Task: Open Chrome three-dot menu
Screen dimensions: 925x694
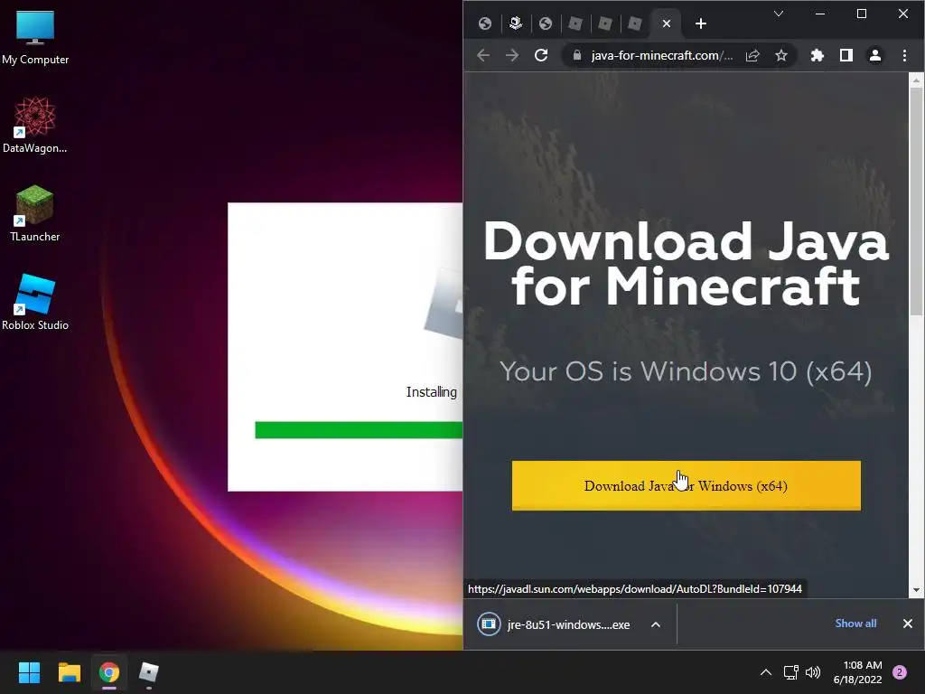Action: [x=904, y=55]
